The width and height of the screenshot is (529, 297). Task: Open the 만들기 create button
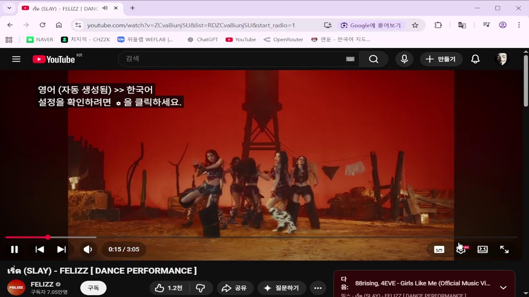441,59
